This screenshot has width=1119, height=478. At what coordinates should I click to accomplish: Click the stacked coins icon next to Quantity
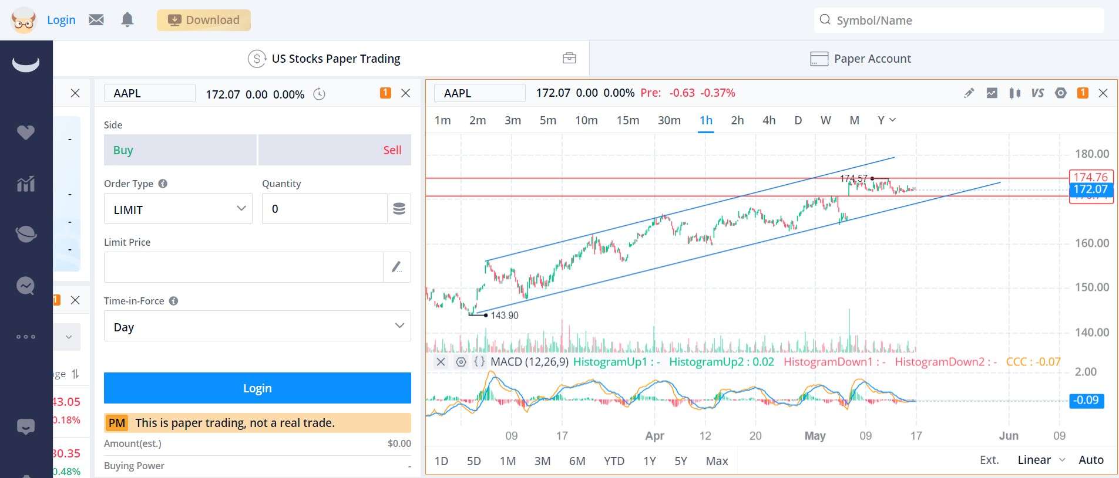(399, 209)
